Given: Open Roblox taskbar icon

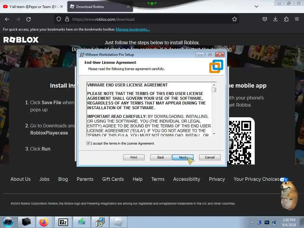Looking at the screenshot, I should click(118, 222).
